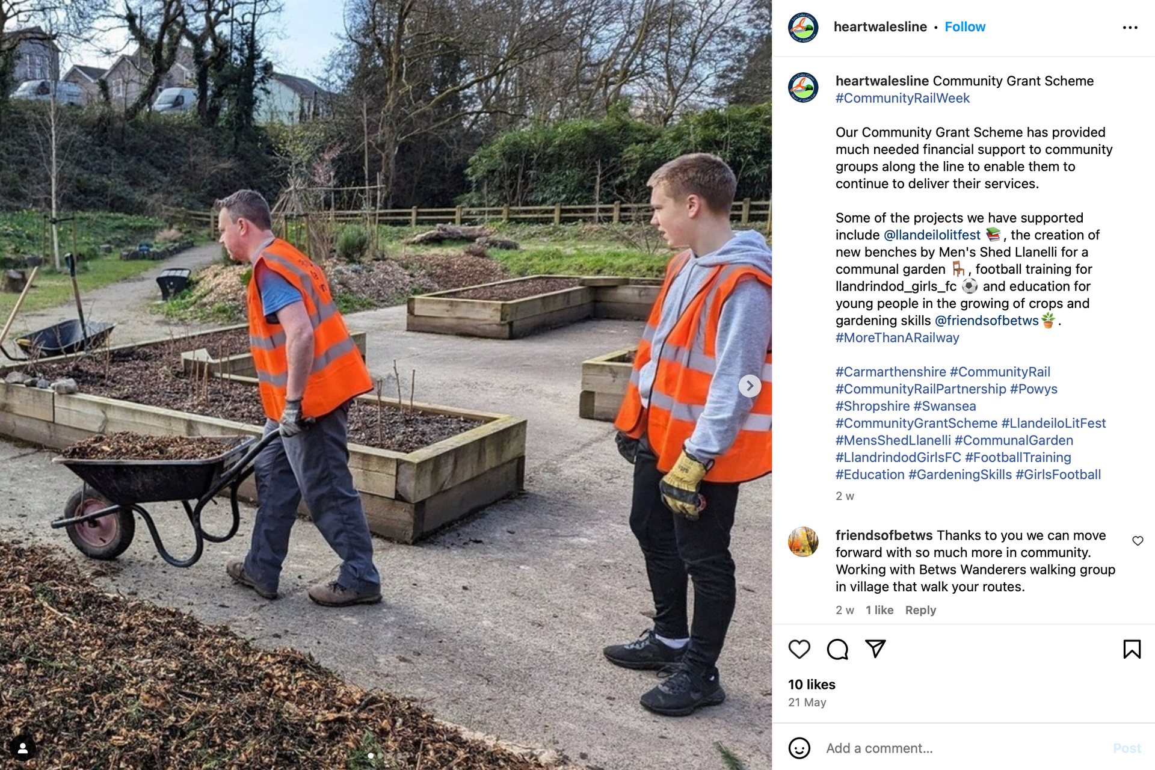Like the friendsofbetws comment heart
This screenshot has height=770, width=1155.
point(1138,541)
